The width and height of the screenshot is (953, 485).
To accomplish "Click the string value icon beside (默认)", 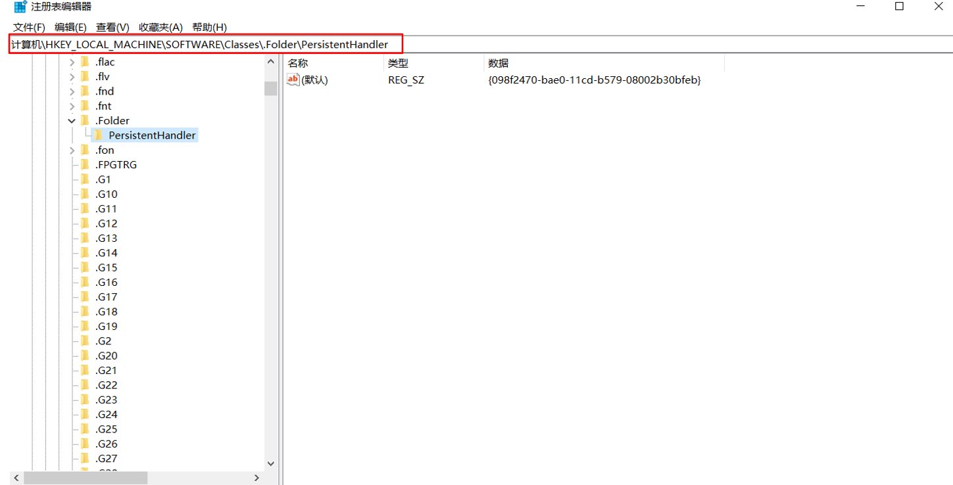I will 293,80.
